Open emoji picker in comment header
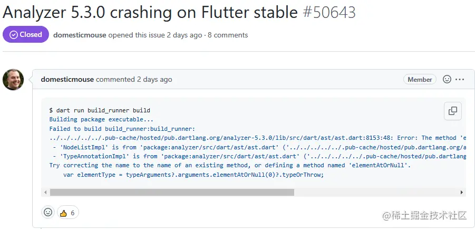475x229 pixels. [447, 80]
